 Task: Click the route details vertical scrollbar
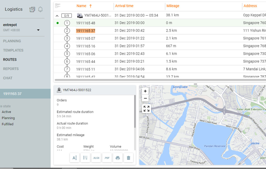135,111
